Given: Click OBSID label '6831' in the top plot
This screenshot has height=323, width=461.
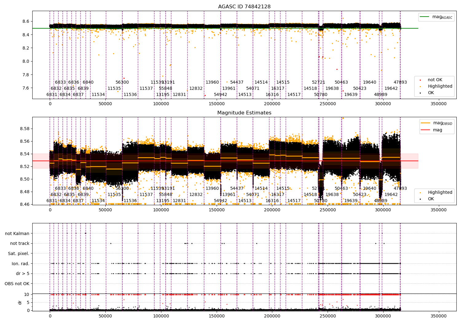Looking at the screenshot, I should 52,95.
